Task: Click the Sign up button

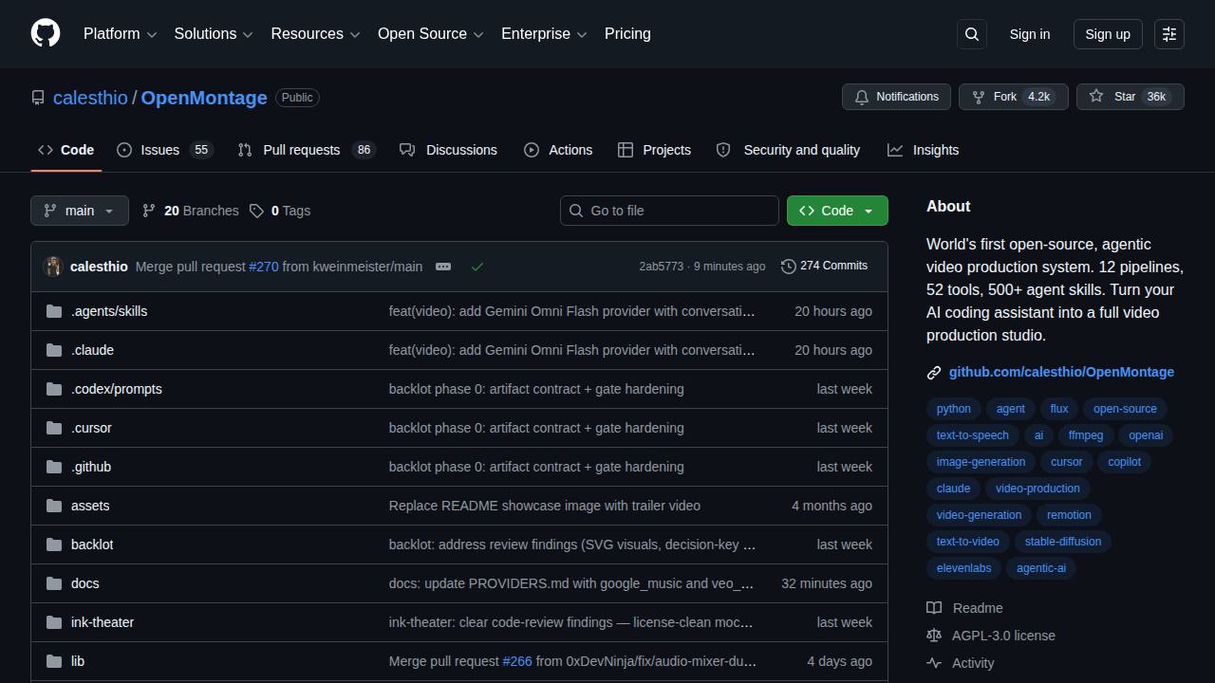Action: coord(1108,34)
